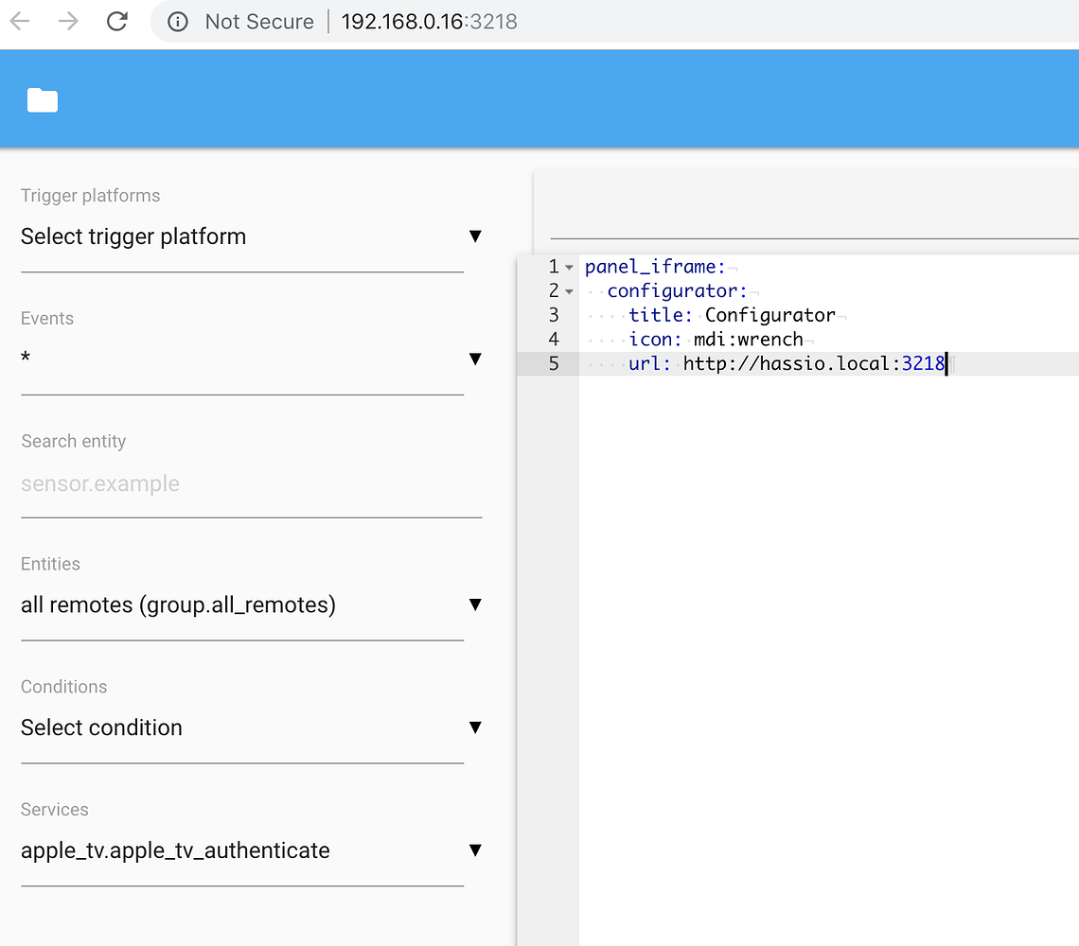1079x946 pixels.
Task: Click the folder icon in the blue header
Action: coord(42,99)
